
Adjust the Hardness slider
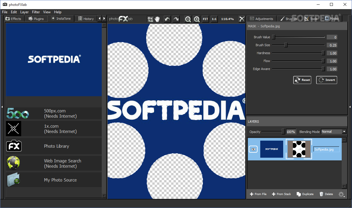coord(298,53)
